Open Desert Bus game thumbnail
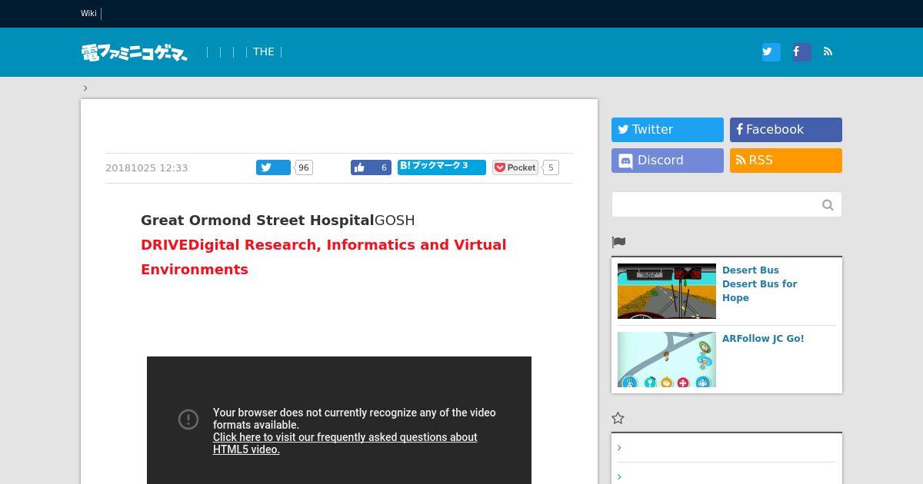This screenshot has height=484, width=923. pyautogui.click(x=667, y=291)
